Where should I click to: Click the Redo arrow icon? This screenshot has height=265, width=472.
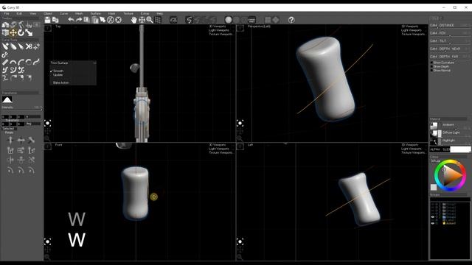click(x=79, y=20)
